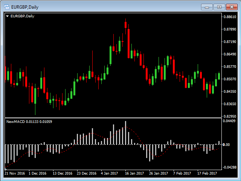Click the -0.04288 indicator scale value
This screenshot has width=241, height=181.
tap(229, 167)
